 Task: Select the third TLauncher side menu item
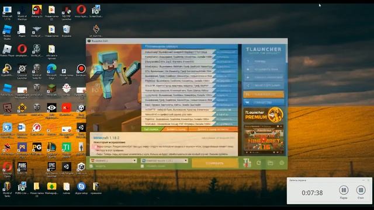pos(264,78)
